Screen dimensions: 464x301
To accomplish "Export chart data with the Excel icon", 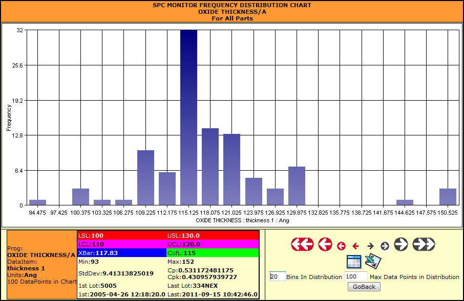I will 373,261.
